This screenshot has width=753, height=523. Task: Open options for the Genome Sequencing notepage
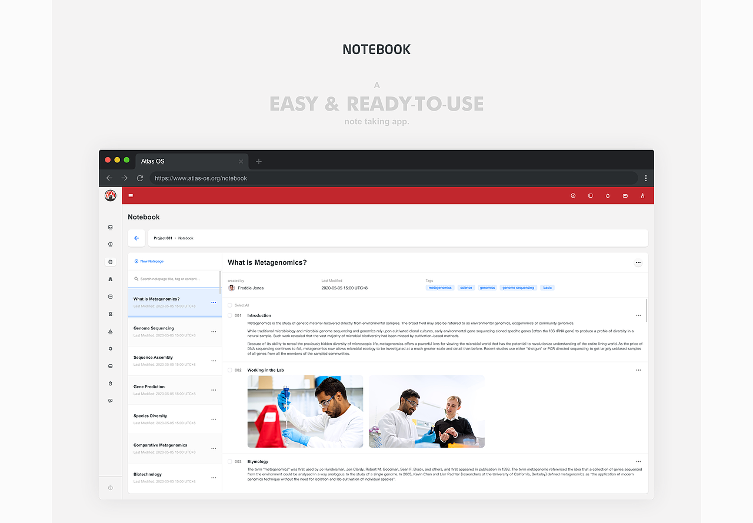click(214, 332)
